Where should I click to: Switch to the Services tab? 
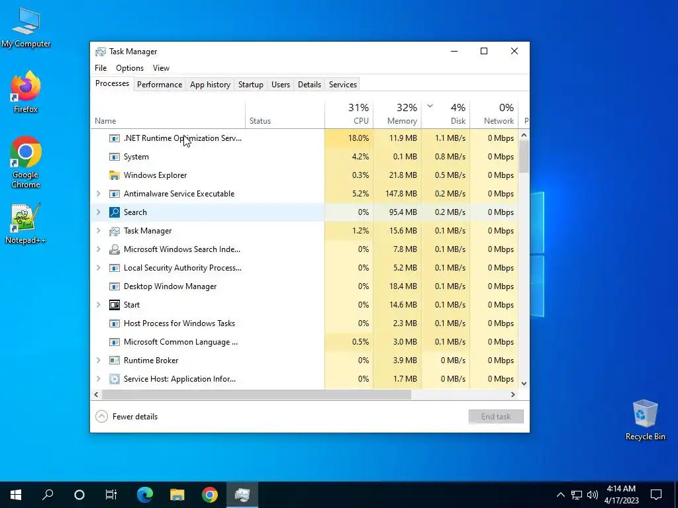[343, 85]
